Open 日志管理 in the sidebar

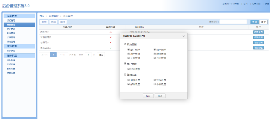(x=11, y=42)
